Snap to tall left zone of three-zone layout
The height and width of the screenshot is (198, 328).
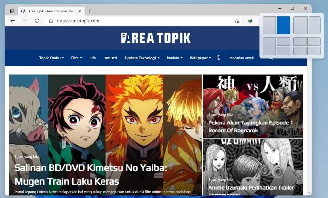click(269, 46)
